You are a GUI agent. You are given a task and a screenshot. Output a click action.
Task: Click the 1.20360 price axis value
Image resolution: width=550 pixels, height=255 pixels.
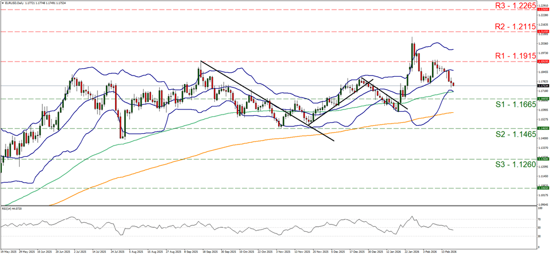pyautogui.click(x=543, y=43)
